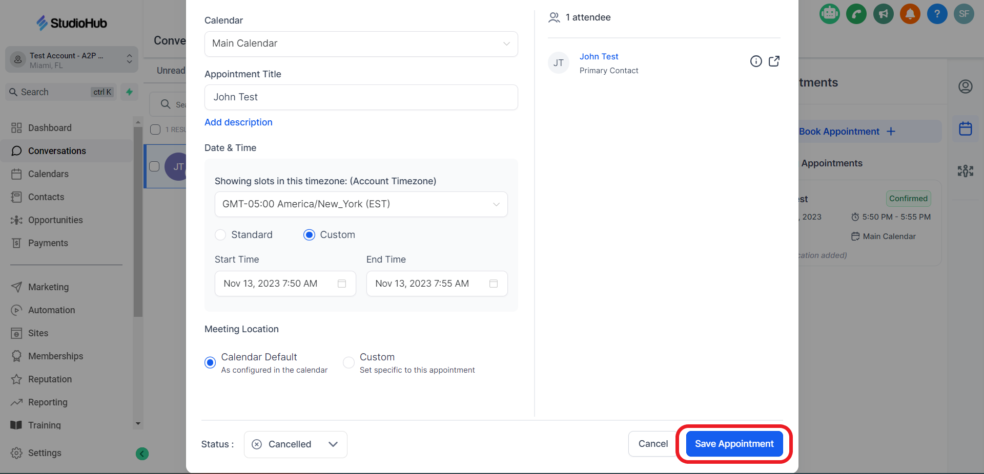
Task: Click the sidebar Search box
Action: point(60,92)
